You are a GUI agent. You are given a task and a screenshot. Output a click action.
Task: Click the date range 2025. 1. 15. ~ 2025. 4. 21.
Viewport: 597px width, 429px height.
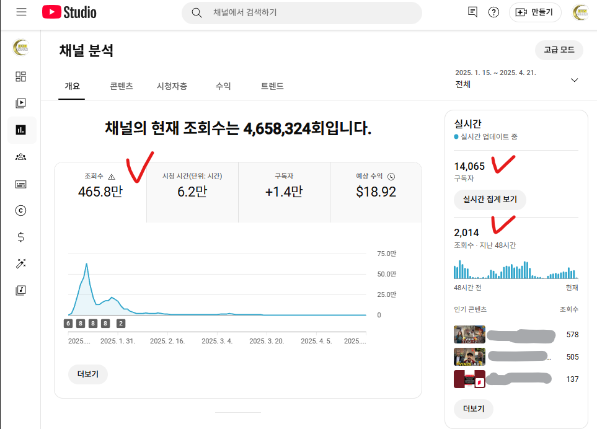coord(495,73)
